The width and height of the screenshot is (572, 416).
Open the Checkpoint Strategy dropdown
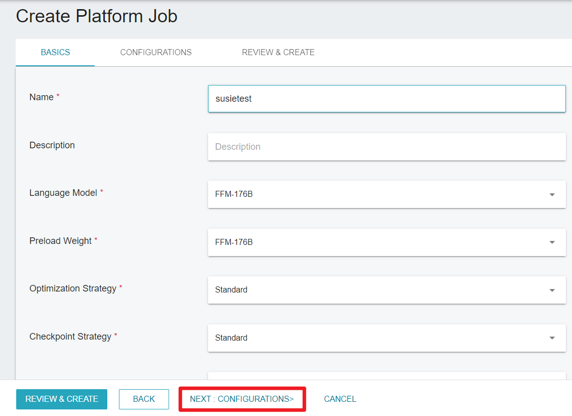pyautogui.click(x=387, y=338)
